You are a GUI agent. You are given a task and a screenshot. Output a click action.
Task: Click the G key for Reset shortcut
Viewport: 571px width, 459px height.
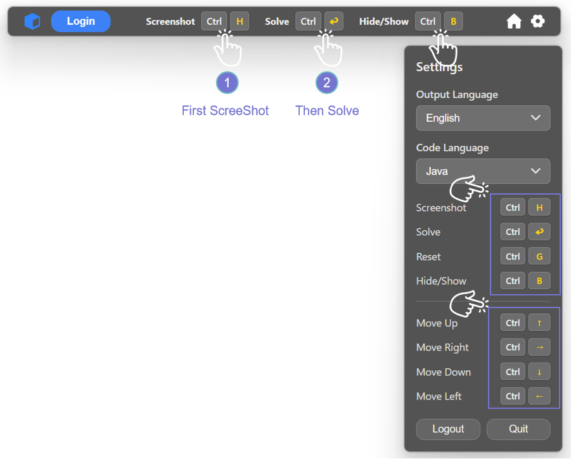539,256
